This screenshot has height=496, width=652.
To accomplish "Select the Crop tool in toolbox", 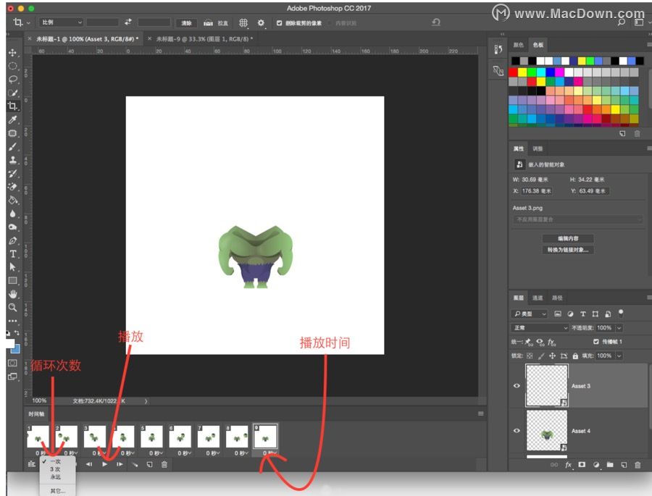I will pyautogui.click(x=12, y=106).
